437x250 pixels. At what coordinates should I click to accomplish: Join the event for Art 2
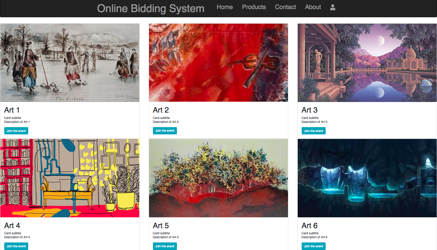[x=165, y=131]
